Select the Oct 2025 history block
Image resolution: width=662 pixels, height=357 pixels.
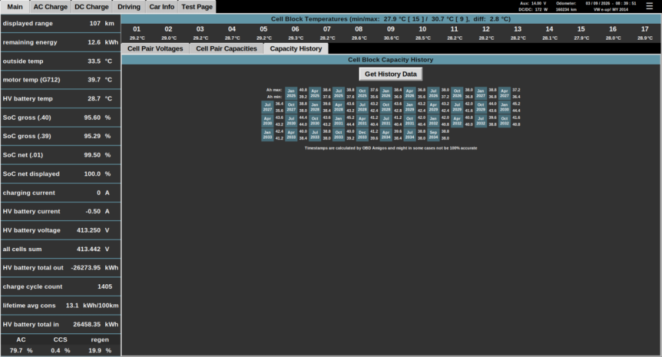tap(362, 93)
